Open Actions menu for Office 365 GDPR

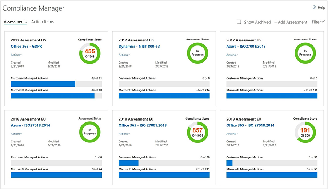[x=16, y=55]
